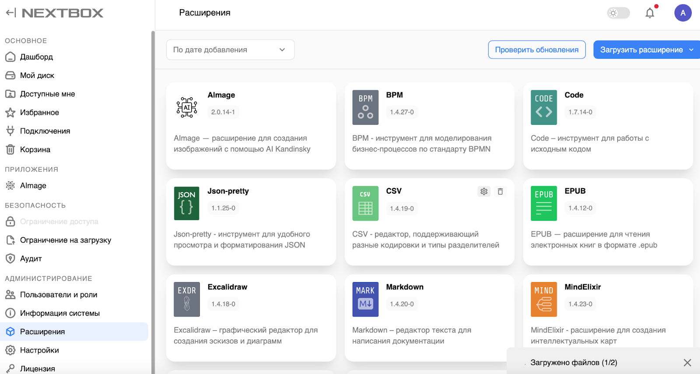Select "Аудит" in the sidebar
Viewport: 700px width, 374px height.
pos(31,259)
